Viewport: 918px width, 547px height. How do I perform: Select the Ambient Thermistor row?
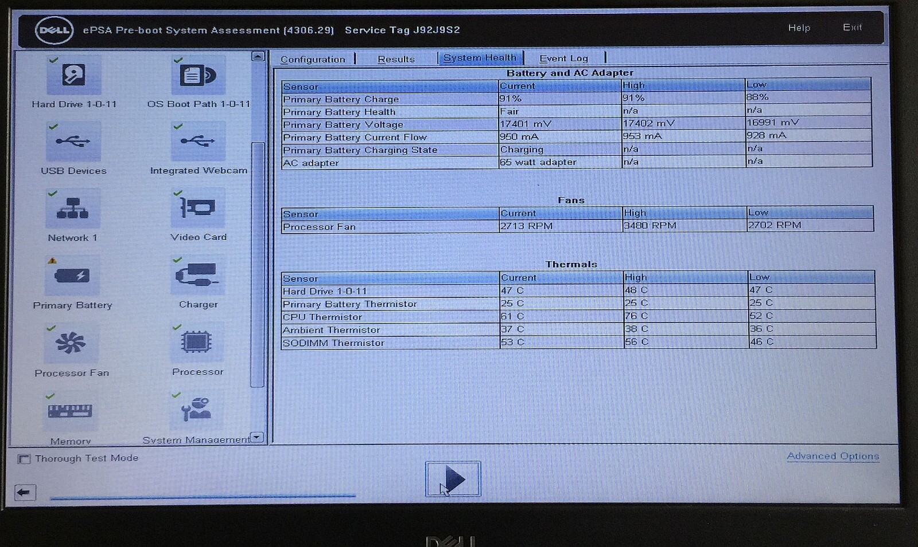point(578,329)
